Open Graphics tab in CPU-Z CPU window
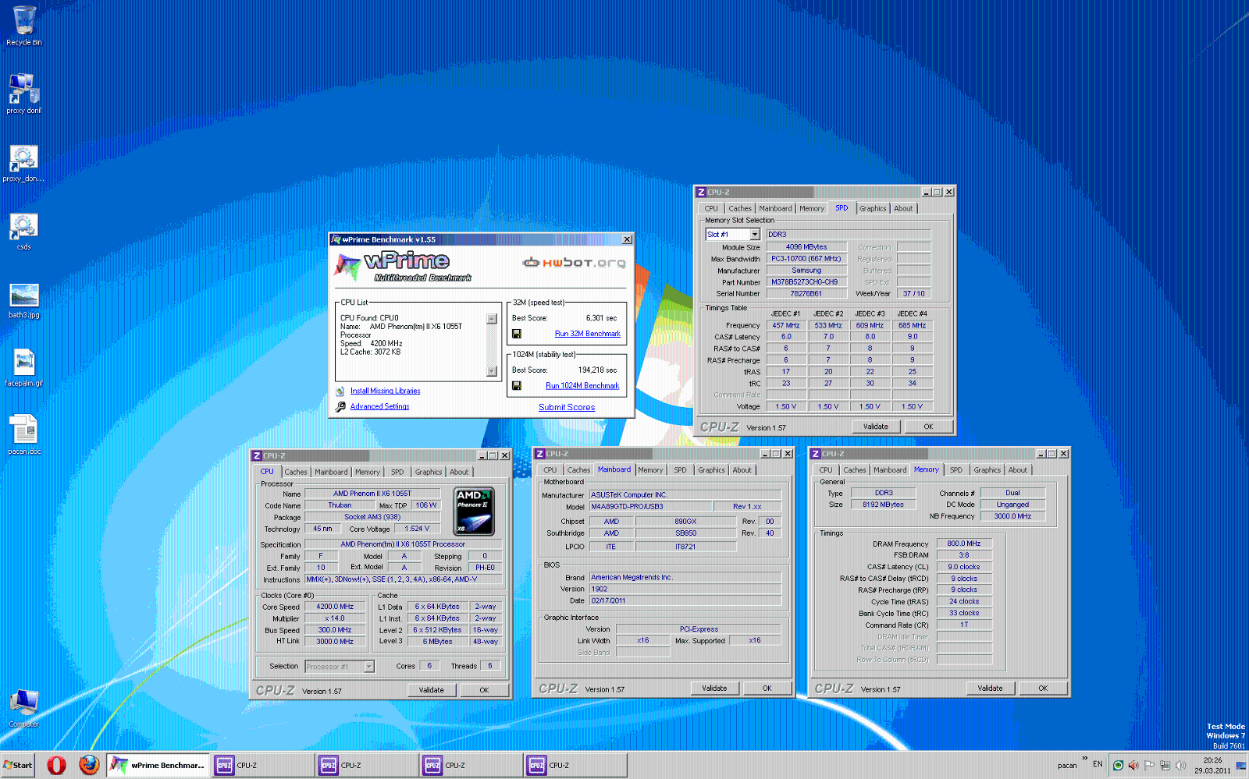Viewport: 1249px width, 779px height. click(x=429, y=472)
